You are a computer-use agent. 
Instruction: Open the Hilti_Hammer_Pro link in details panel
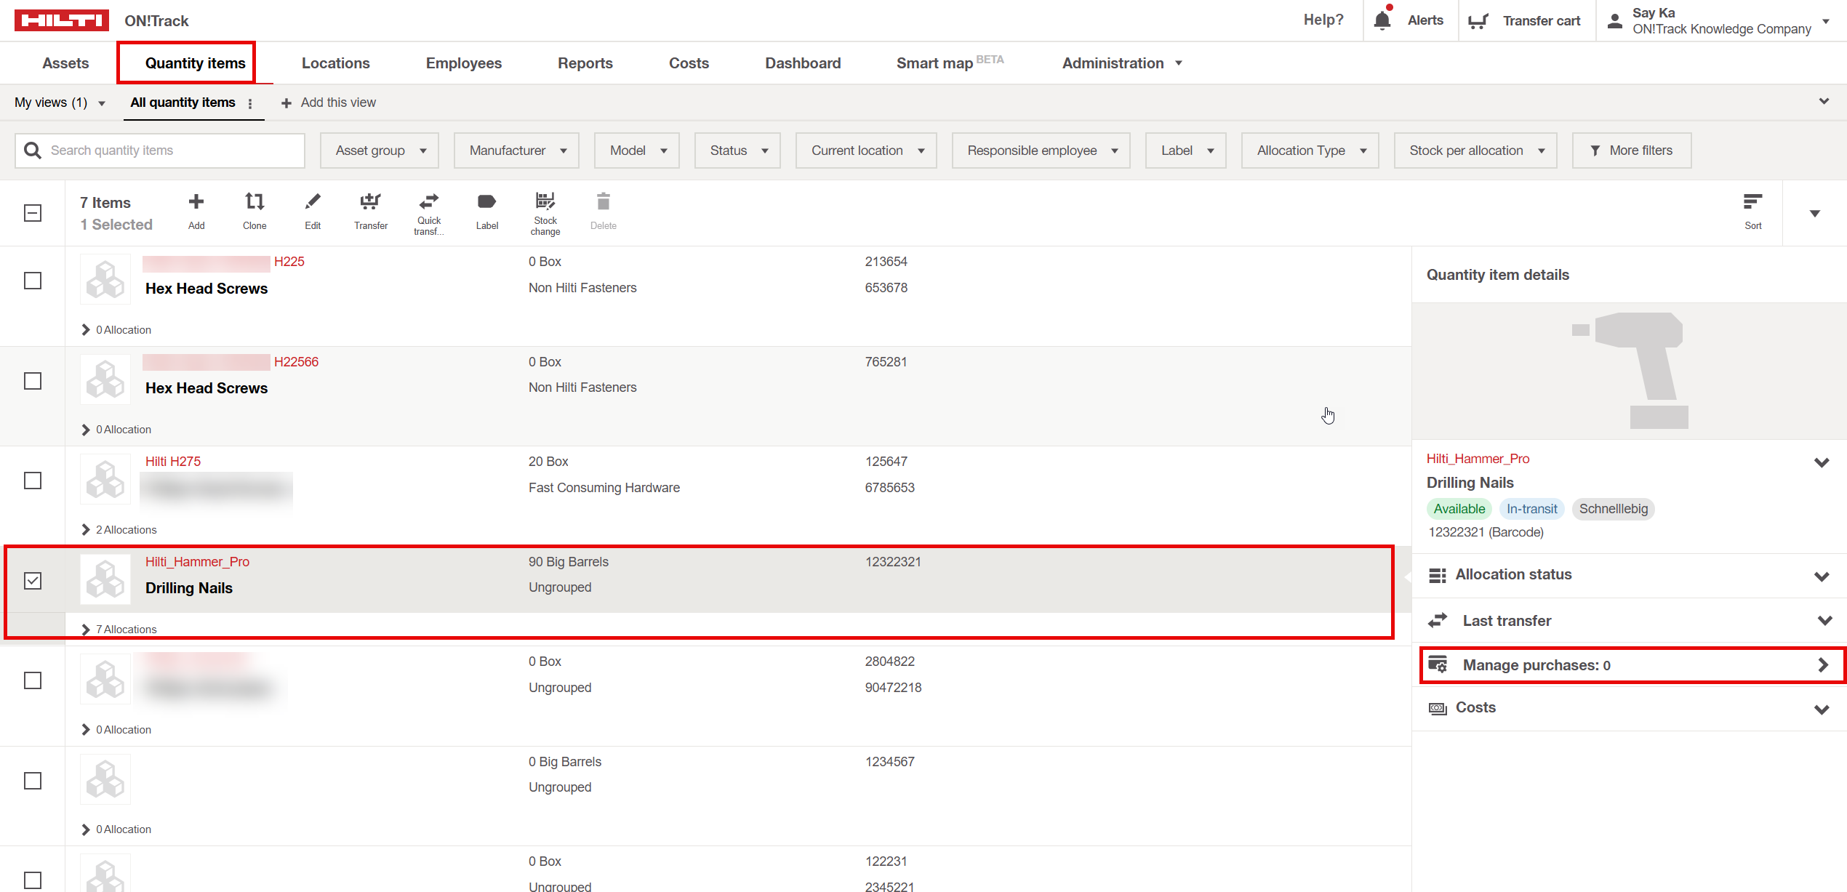[1478, 459]
